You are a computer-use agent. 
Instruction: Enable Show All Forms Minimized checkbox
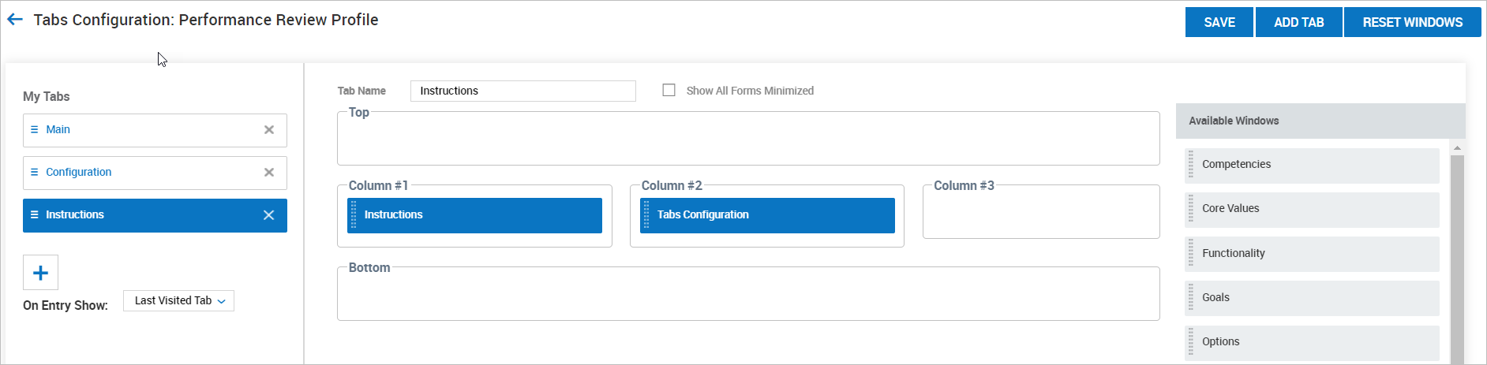(x=669, y=90)
